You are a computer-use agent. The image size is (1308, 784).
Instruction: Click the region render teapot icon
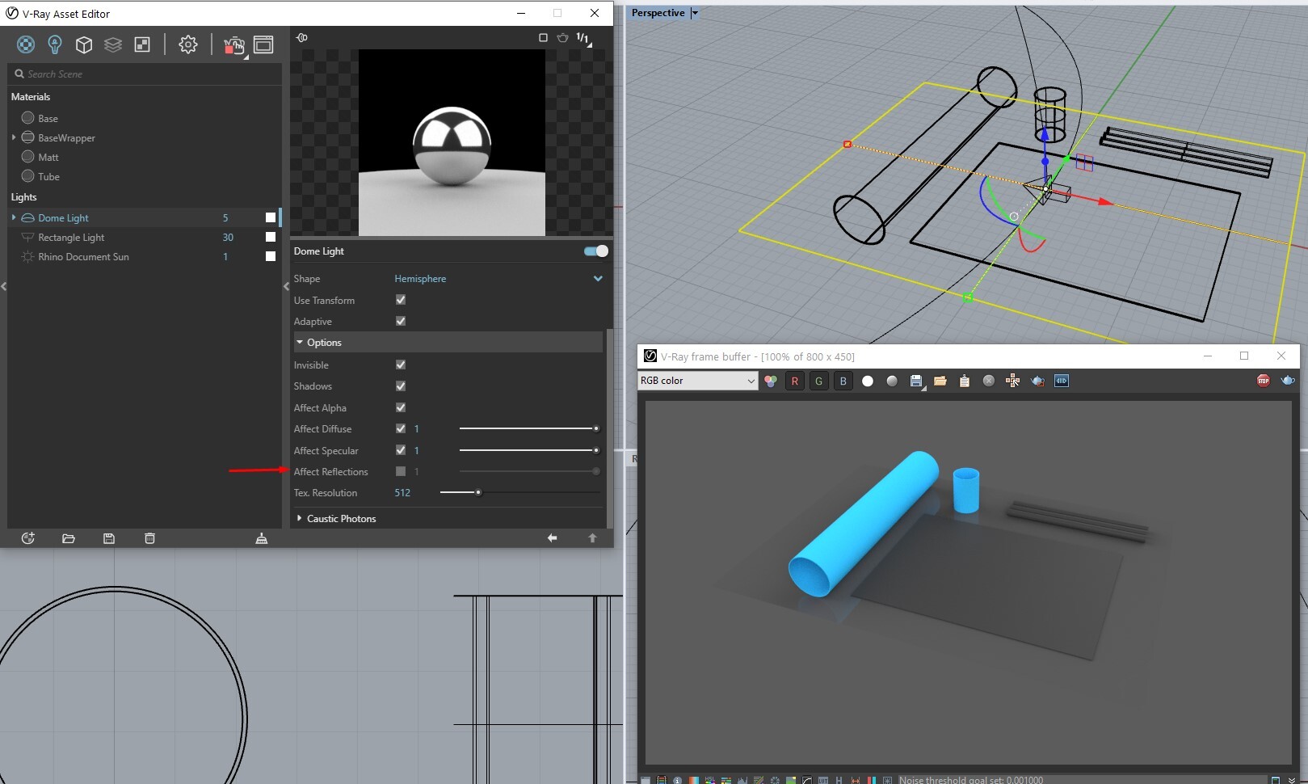[x=1037, y=381]
